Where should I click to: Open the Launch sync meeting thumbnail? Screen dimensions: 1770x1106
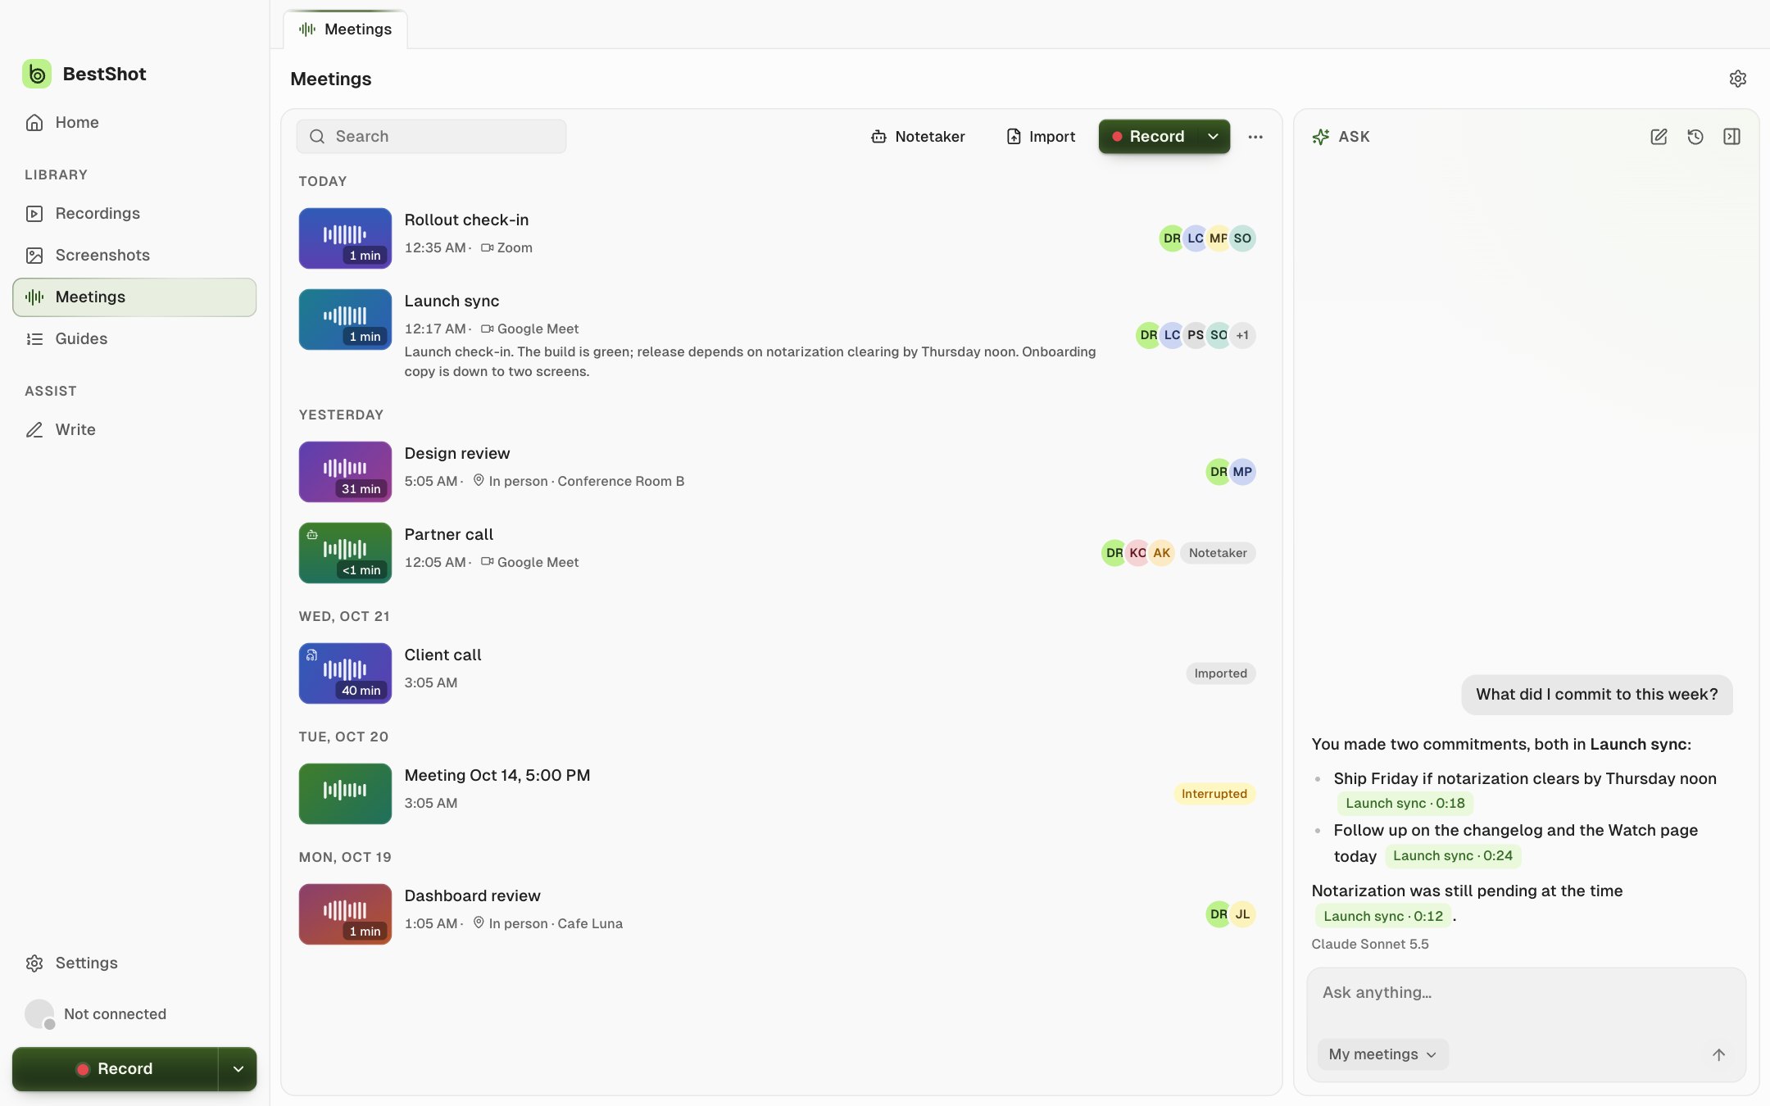click(345, 320)
